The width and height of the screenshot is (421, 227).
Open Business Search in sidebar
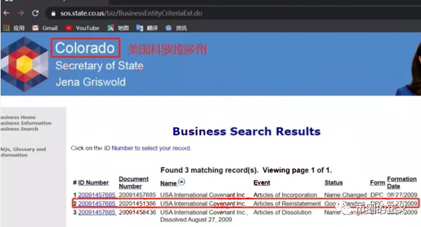click(x=19, y=129)
